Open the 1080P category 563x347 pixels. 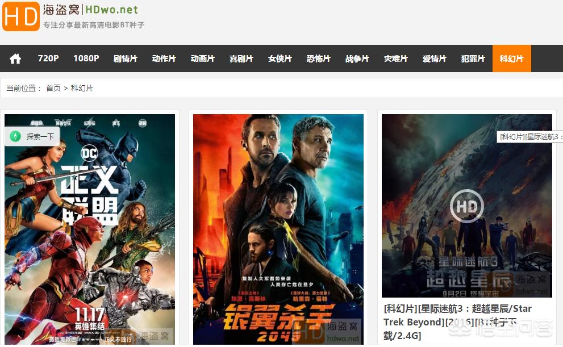[x=86, y=58]
